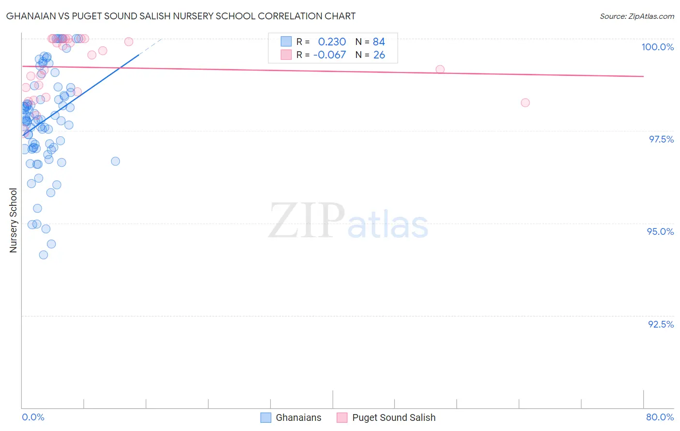
Task: Click the 92.5% y-axis tick label
Action: pos(661,324)
